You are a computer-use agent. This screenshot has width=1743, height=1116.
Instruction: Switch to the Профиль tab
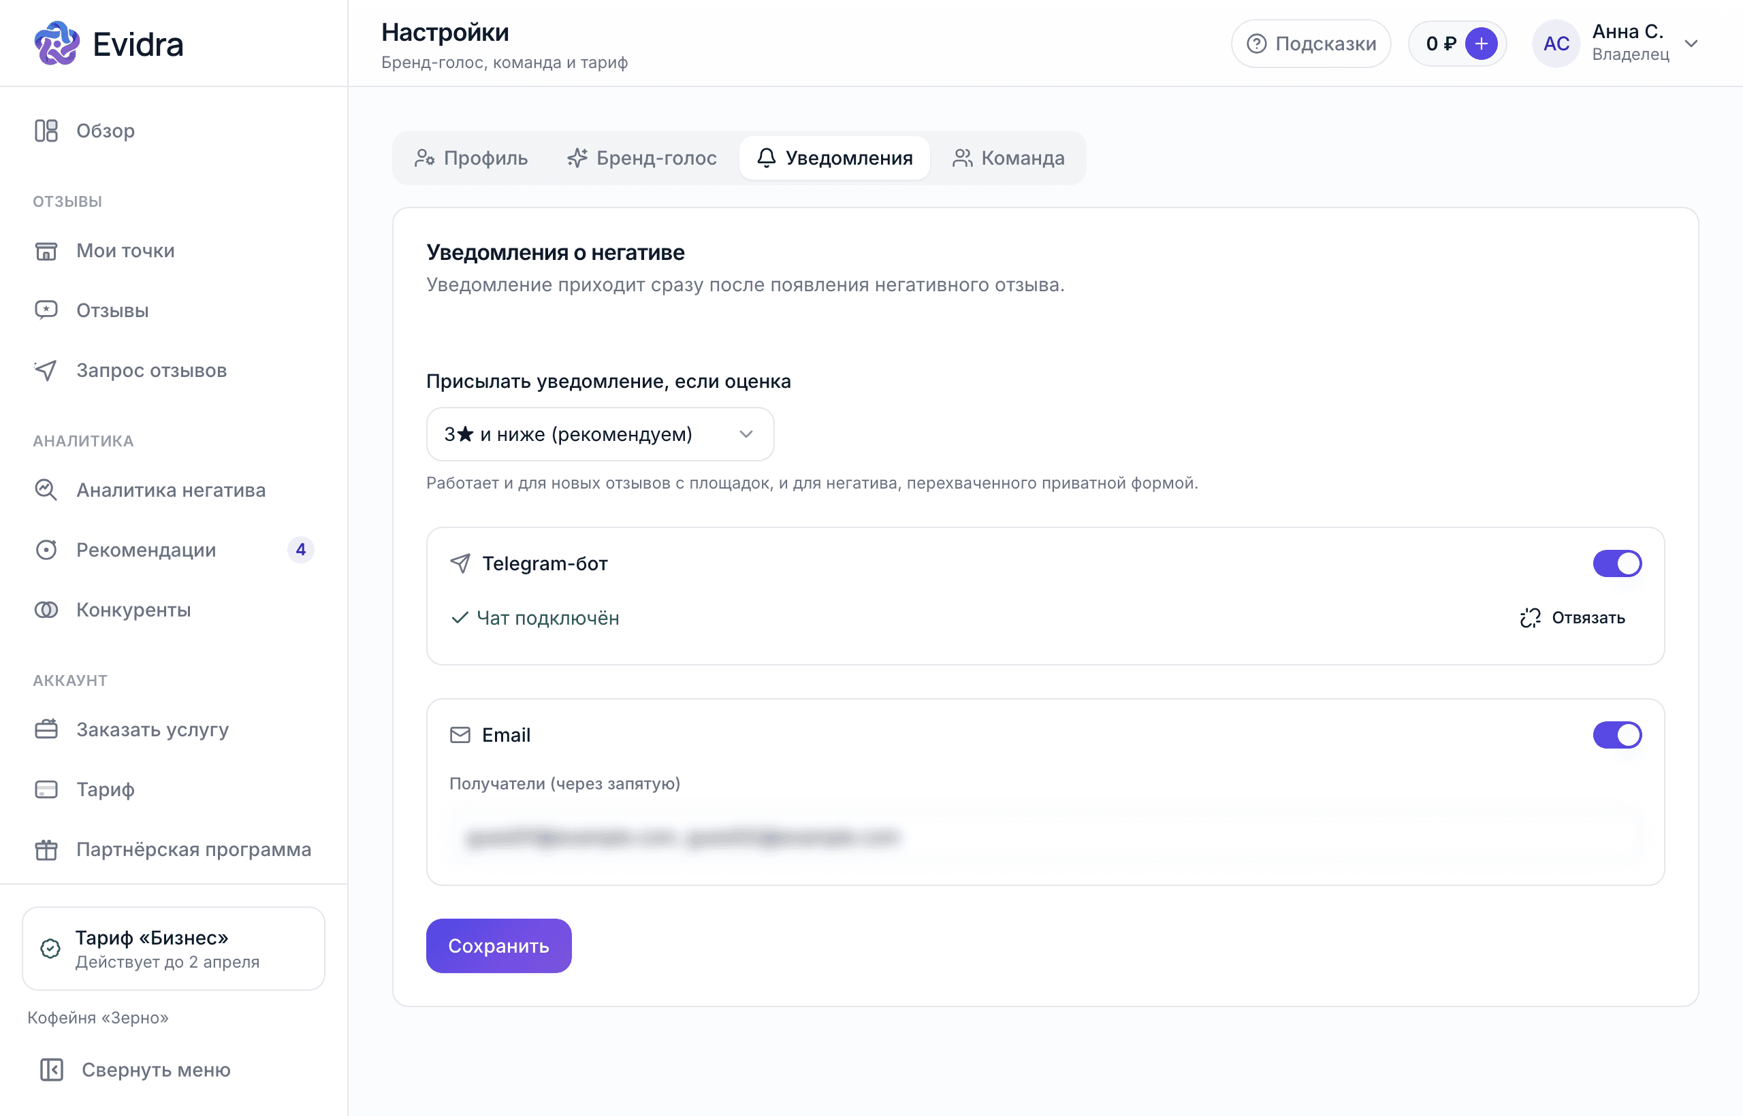pos(471,158)
